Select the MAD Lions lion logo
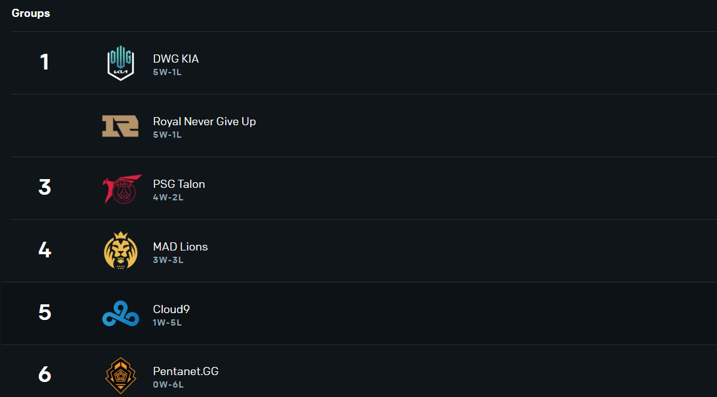 coord(121,251)
